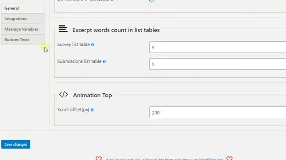Click the excerpt lines icon beside the heading

pyautogui.click(x=63, y=28)
